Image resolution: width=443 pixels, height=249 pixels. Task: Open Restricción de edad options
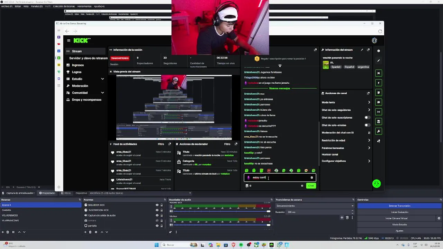click(x=369, y=140)
